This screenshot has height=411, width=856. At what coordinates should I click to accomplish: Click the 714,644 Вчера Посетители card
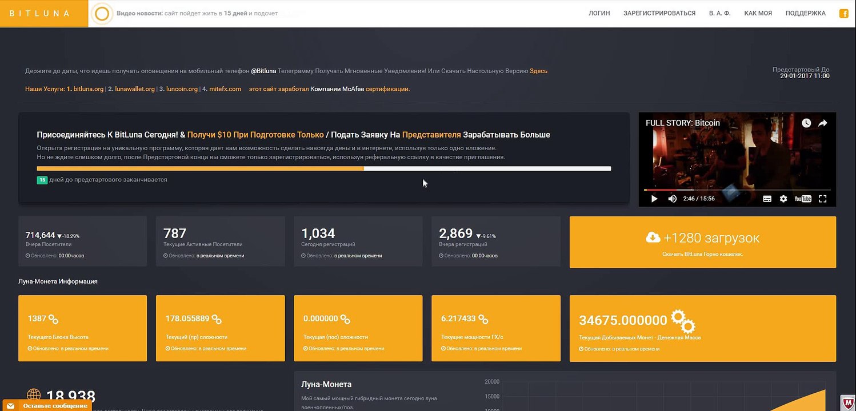point(82,241)
